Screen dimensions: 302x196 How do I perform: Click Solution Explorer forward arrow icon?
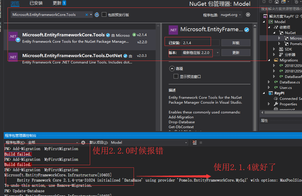(270, 2)
